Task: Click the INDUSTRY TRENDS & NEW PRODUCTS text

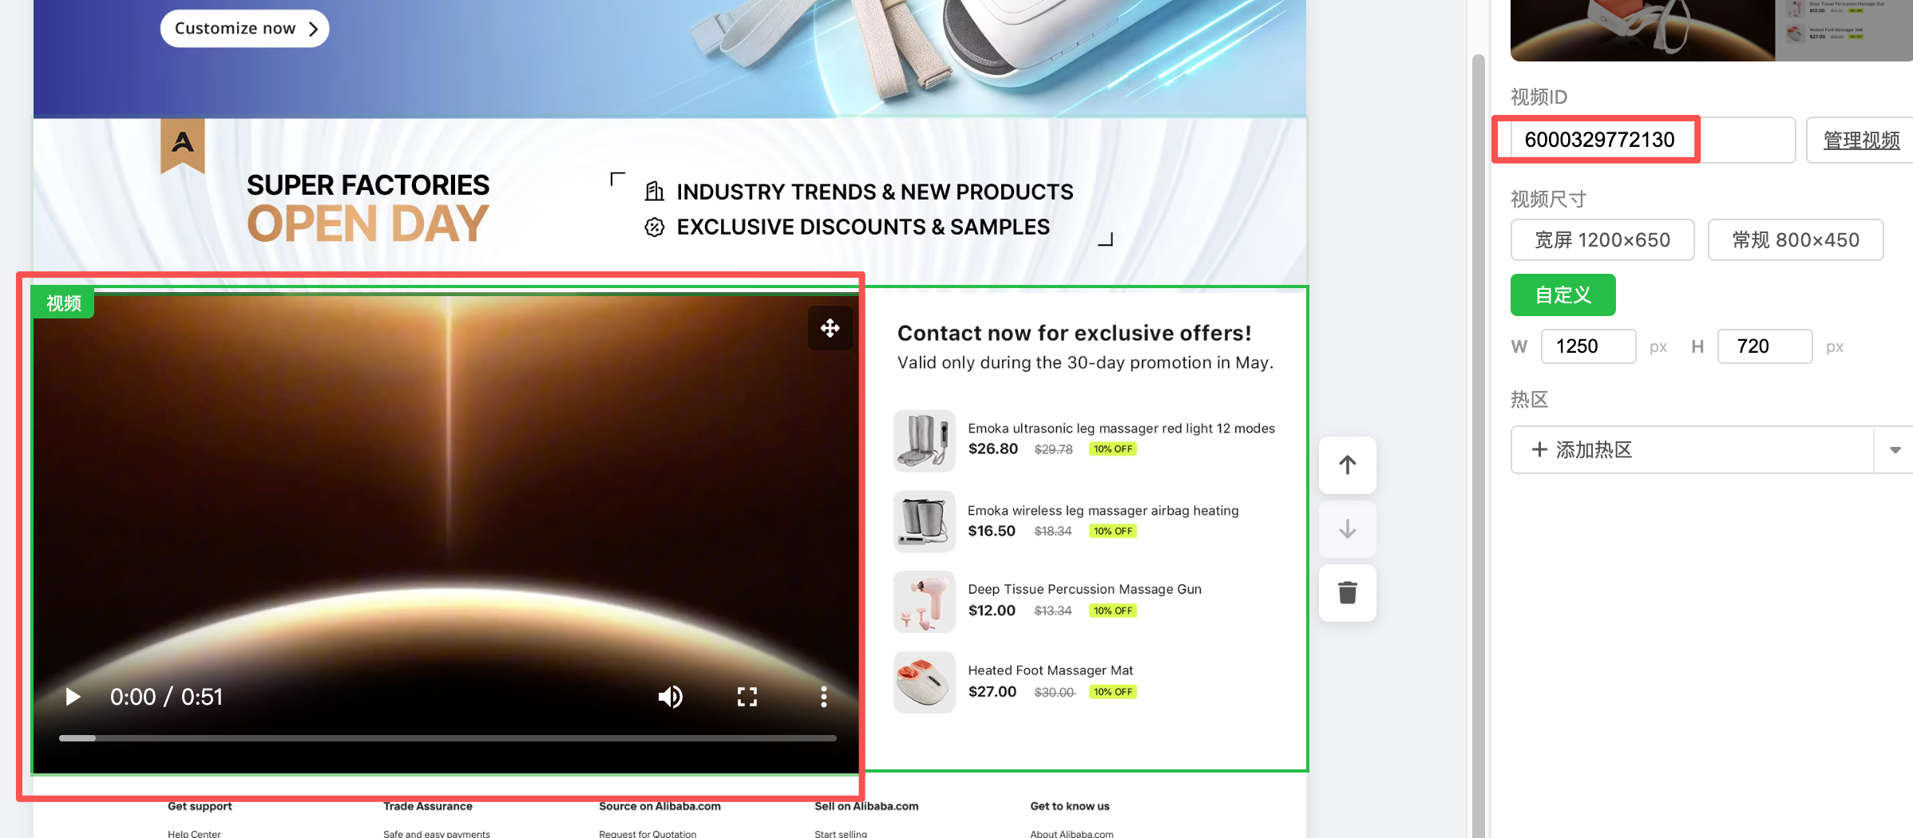Action: [875, 192]
